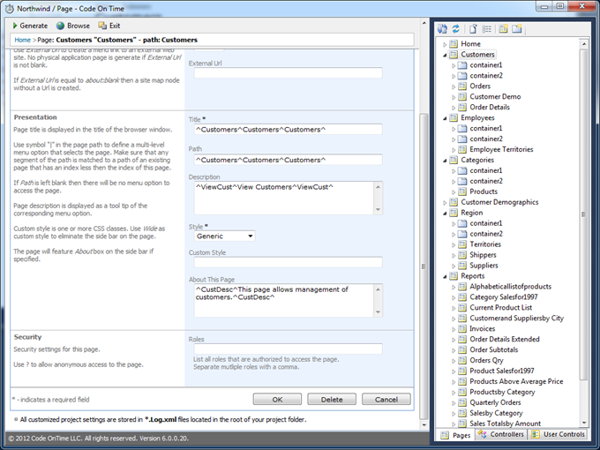
Task: Click in the Title field
Action: coord(289,130)
